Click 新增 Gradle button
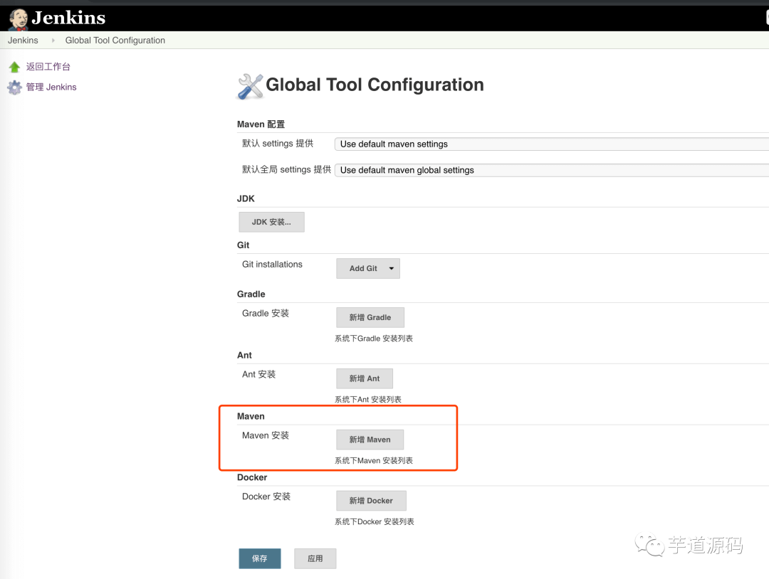 coord(370,317)
